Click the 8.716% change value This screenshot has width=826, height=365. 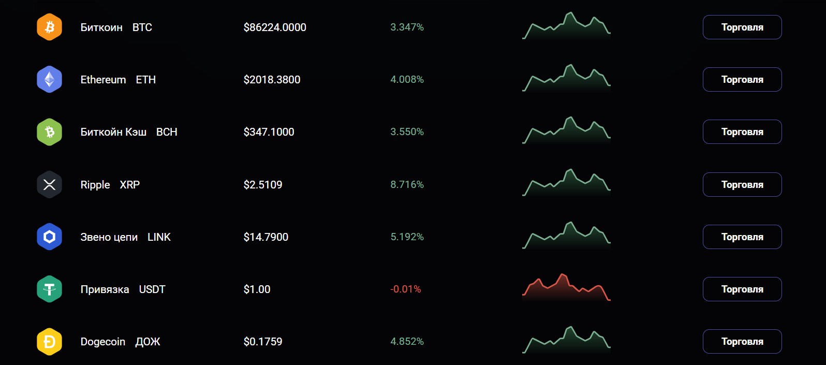(407, 185)
